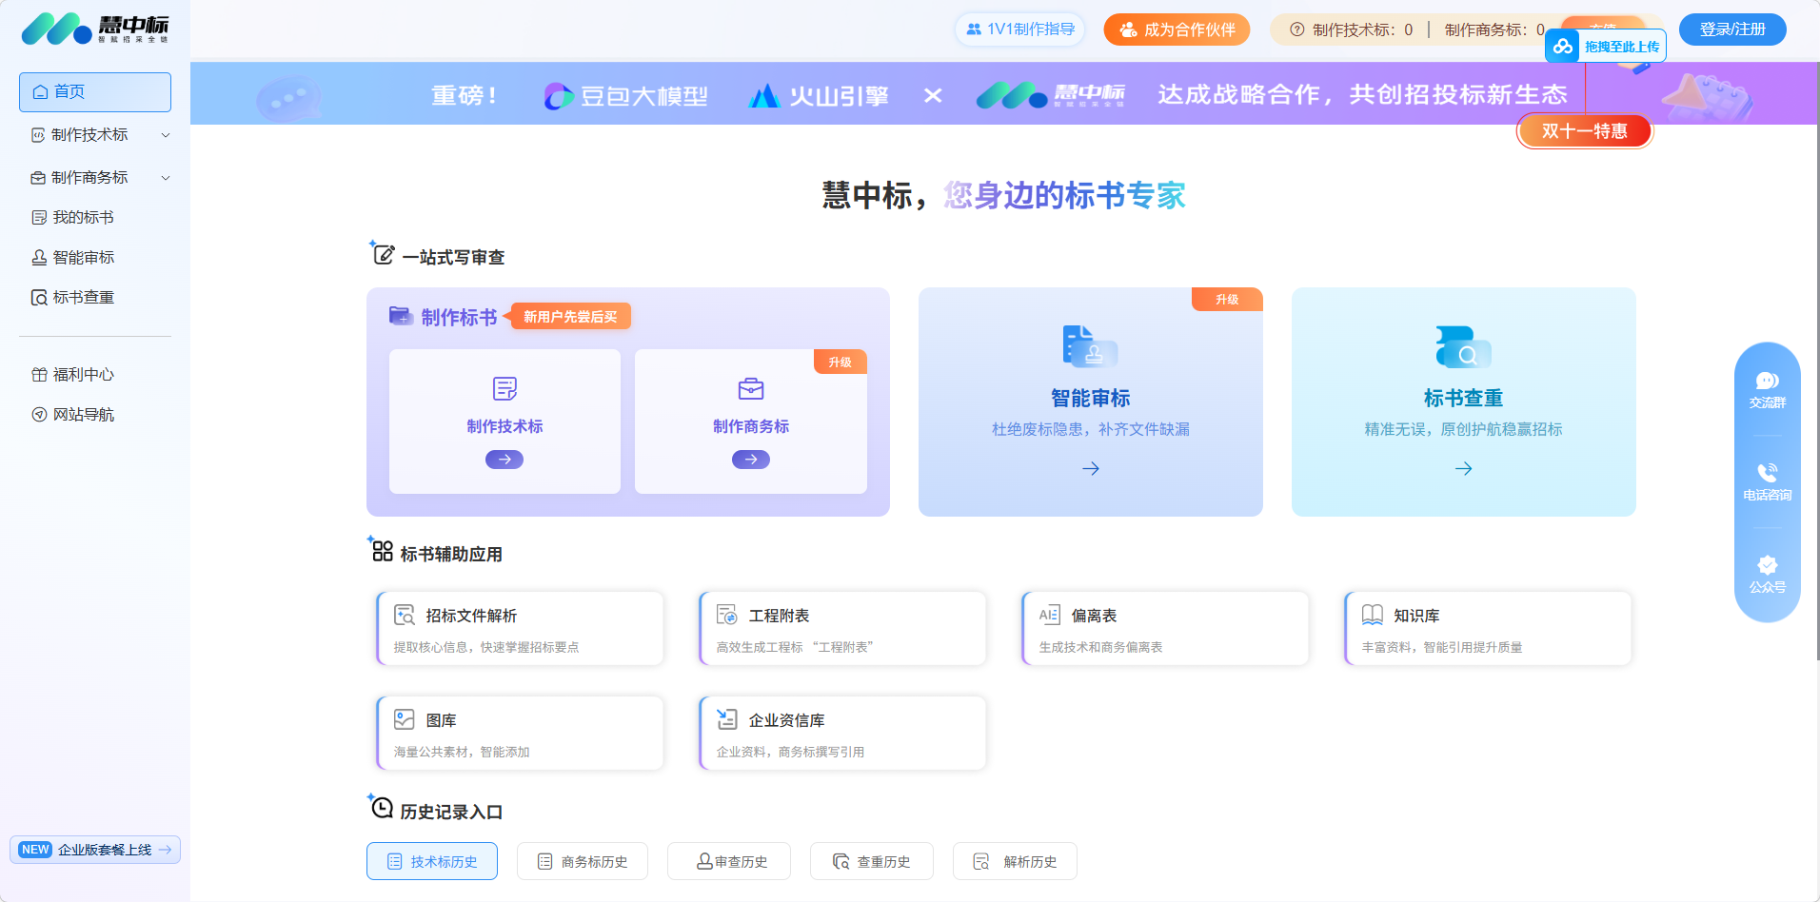Image resolution: width=1820 pixels, height=902 pixels.
Task: Click the question mark icon by 制作技术标 count
Action: pyautogui.click(x=1296, y=29)
